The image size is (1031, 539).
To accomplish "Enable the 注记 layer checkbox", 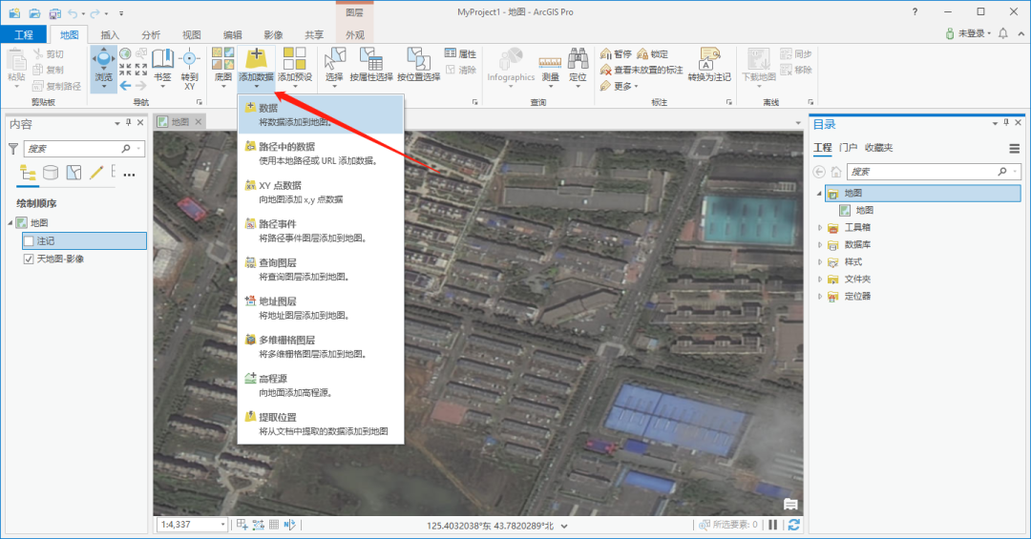I will pos(29,241).
